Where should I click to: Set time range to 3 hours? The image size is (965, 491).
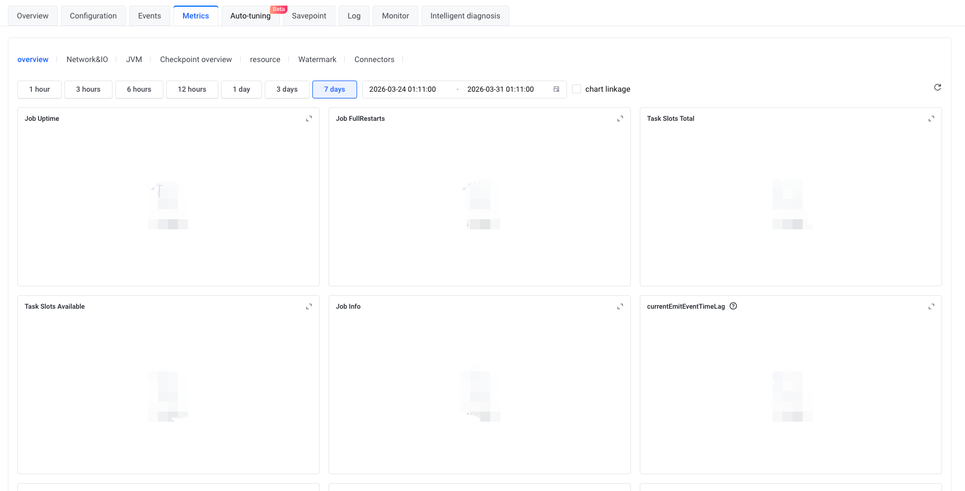(x=88, y=89)
